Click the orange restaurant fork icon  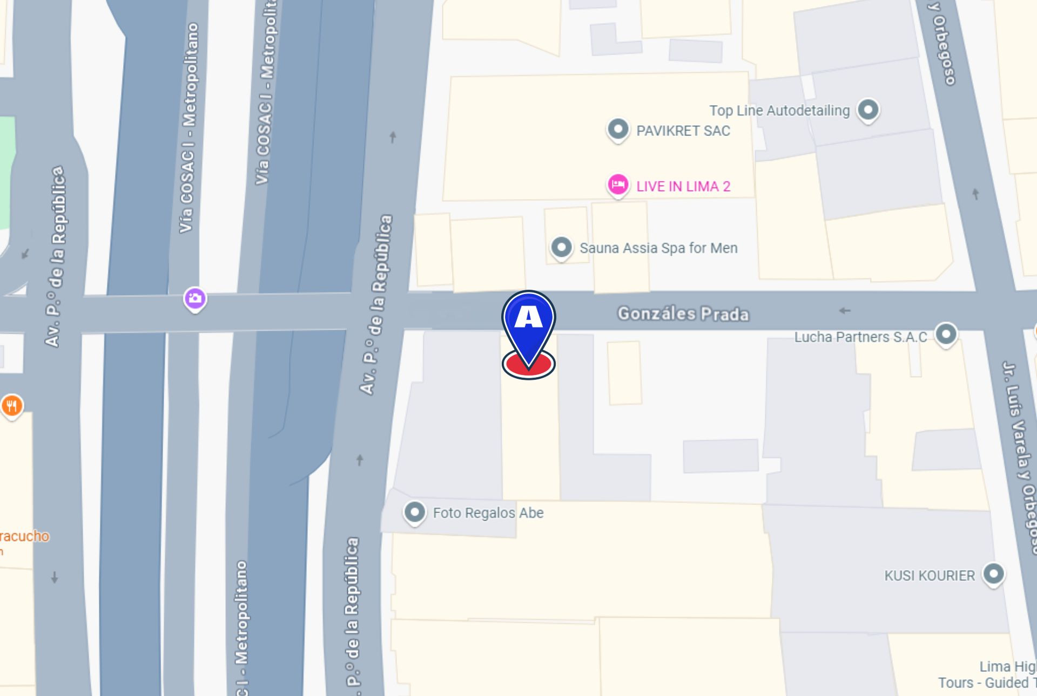pos(12,406)
